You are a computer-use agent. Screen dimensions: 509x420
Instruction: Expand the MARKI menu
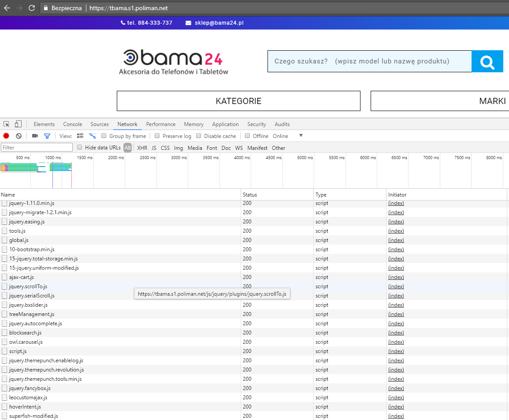click(441, 101)
